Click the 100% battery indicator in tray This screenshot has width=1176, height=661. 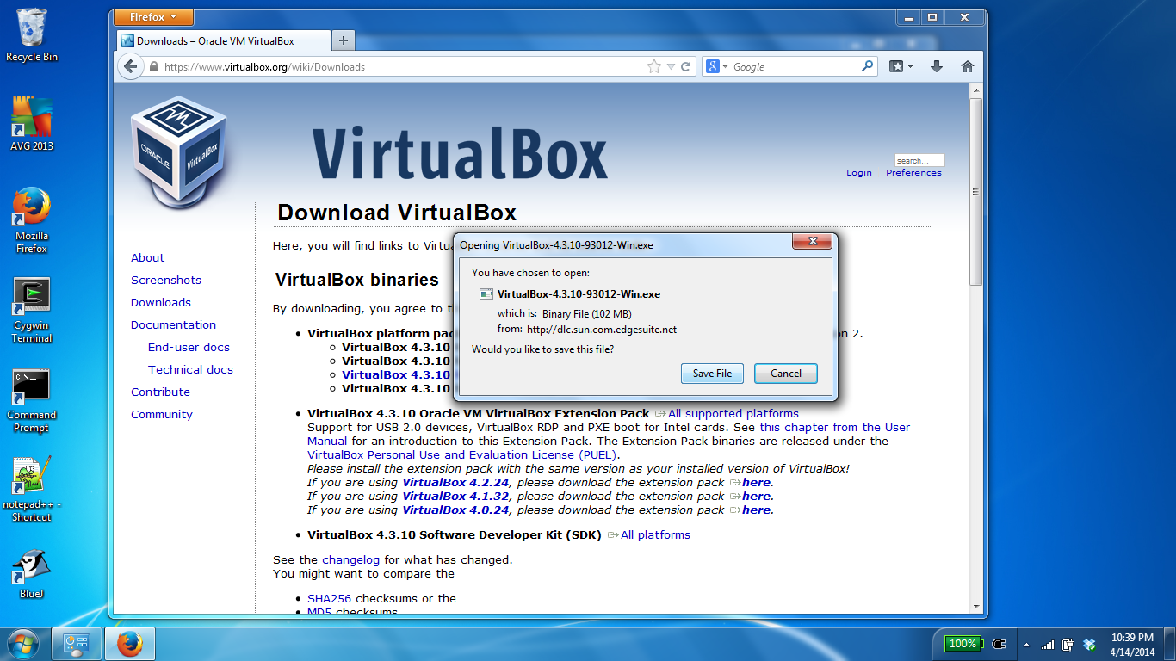[x=962, y=644]
